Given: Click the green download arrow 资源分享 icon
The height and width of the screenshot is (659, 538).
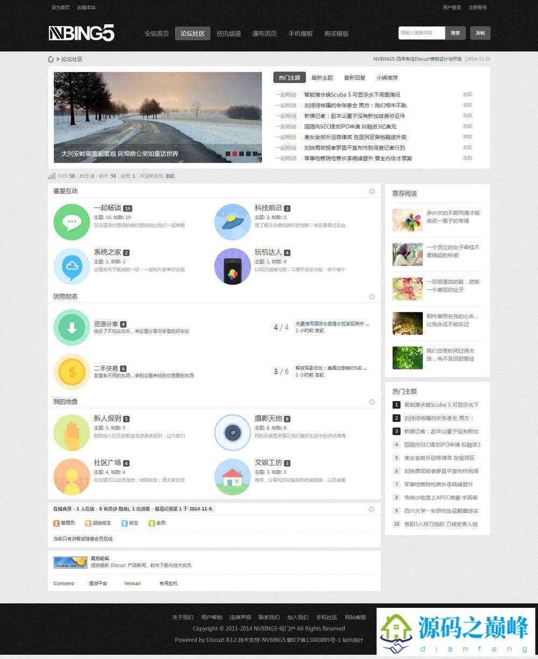Looking at the screenshot, I should [x=72, y=327].
